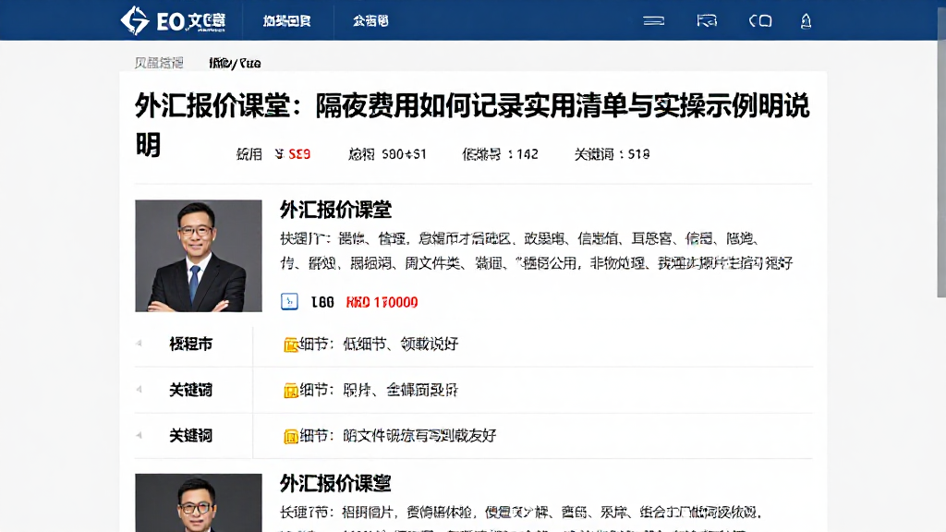Click the 关键词 stat in the title row
The height and width of the screenshot is (532, 946).
click(x=612, y=154)
